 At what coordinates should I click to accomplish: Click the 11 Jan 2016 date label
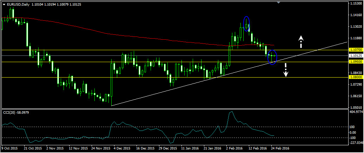[x=190, y=148]
